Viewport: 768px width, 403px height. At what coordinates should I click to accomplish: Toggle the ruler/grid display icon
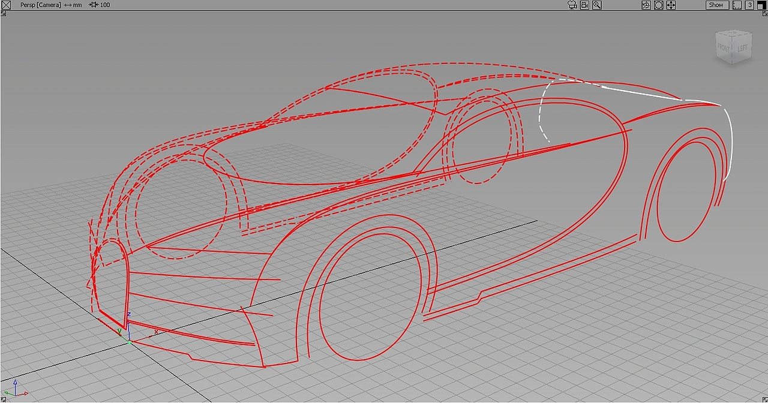click(x=737, y=5)
